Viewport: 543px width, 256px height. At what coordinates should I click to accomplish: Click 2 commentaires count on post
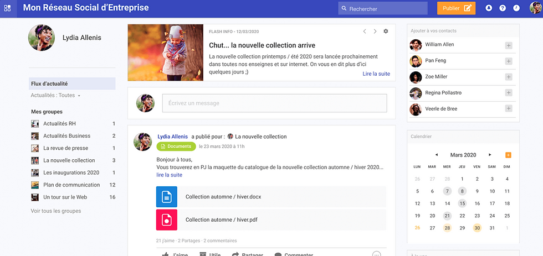point(220,241)
